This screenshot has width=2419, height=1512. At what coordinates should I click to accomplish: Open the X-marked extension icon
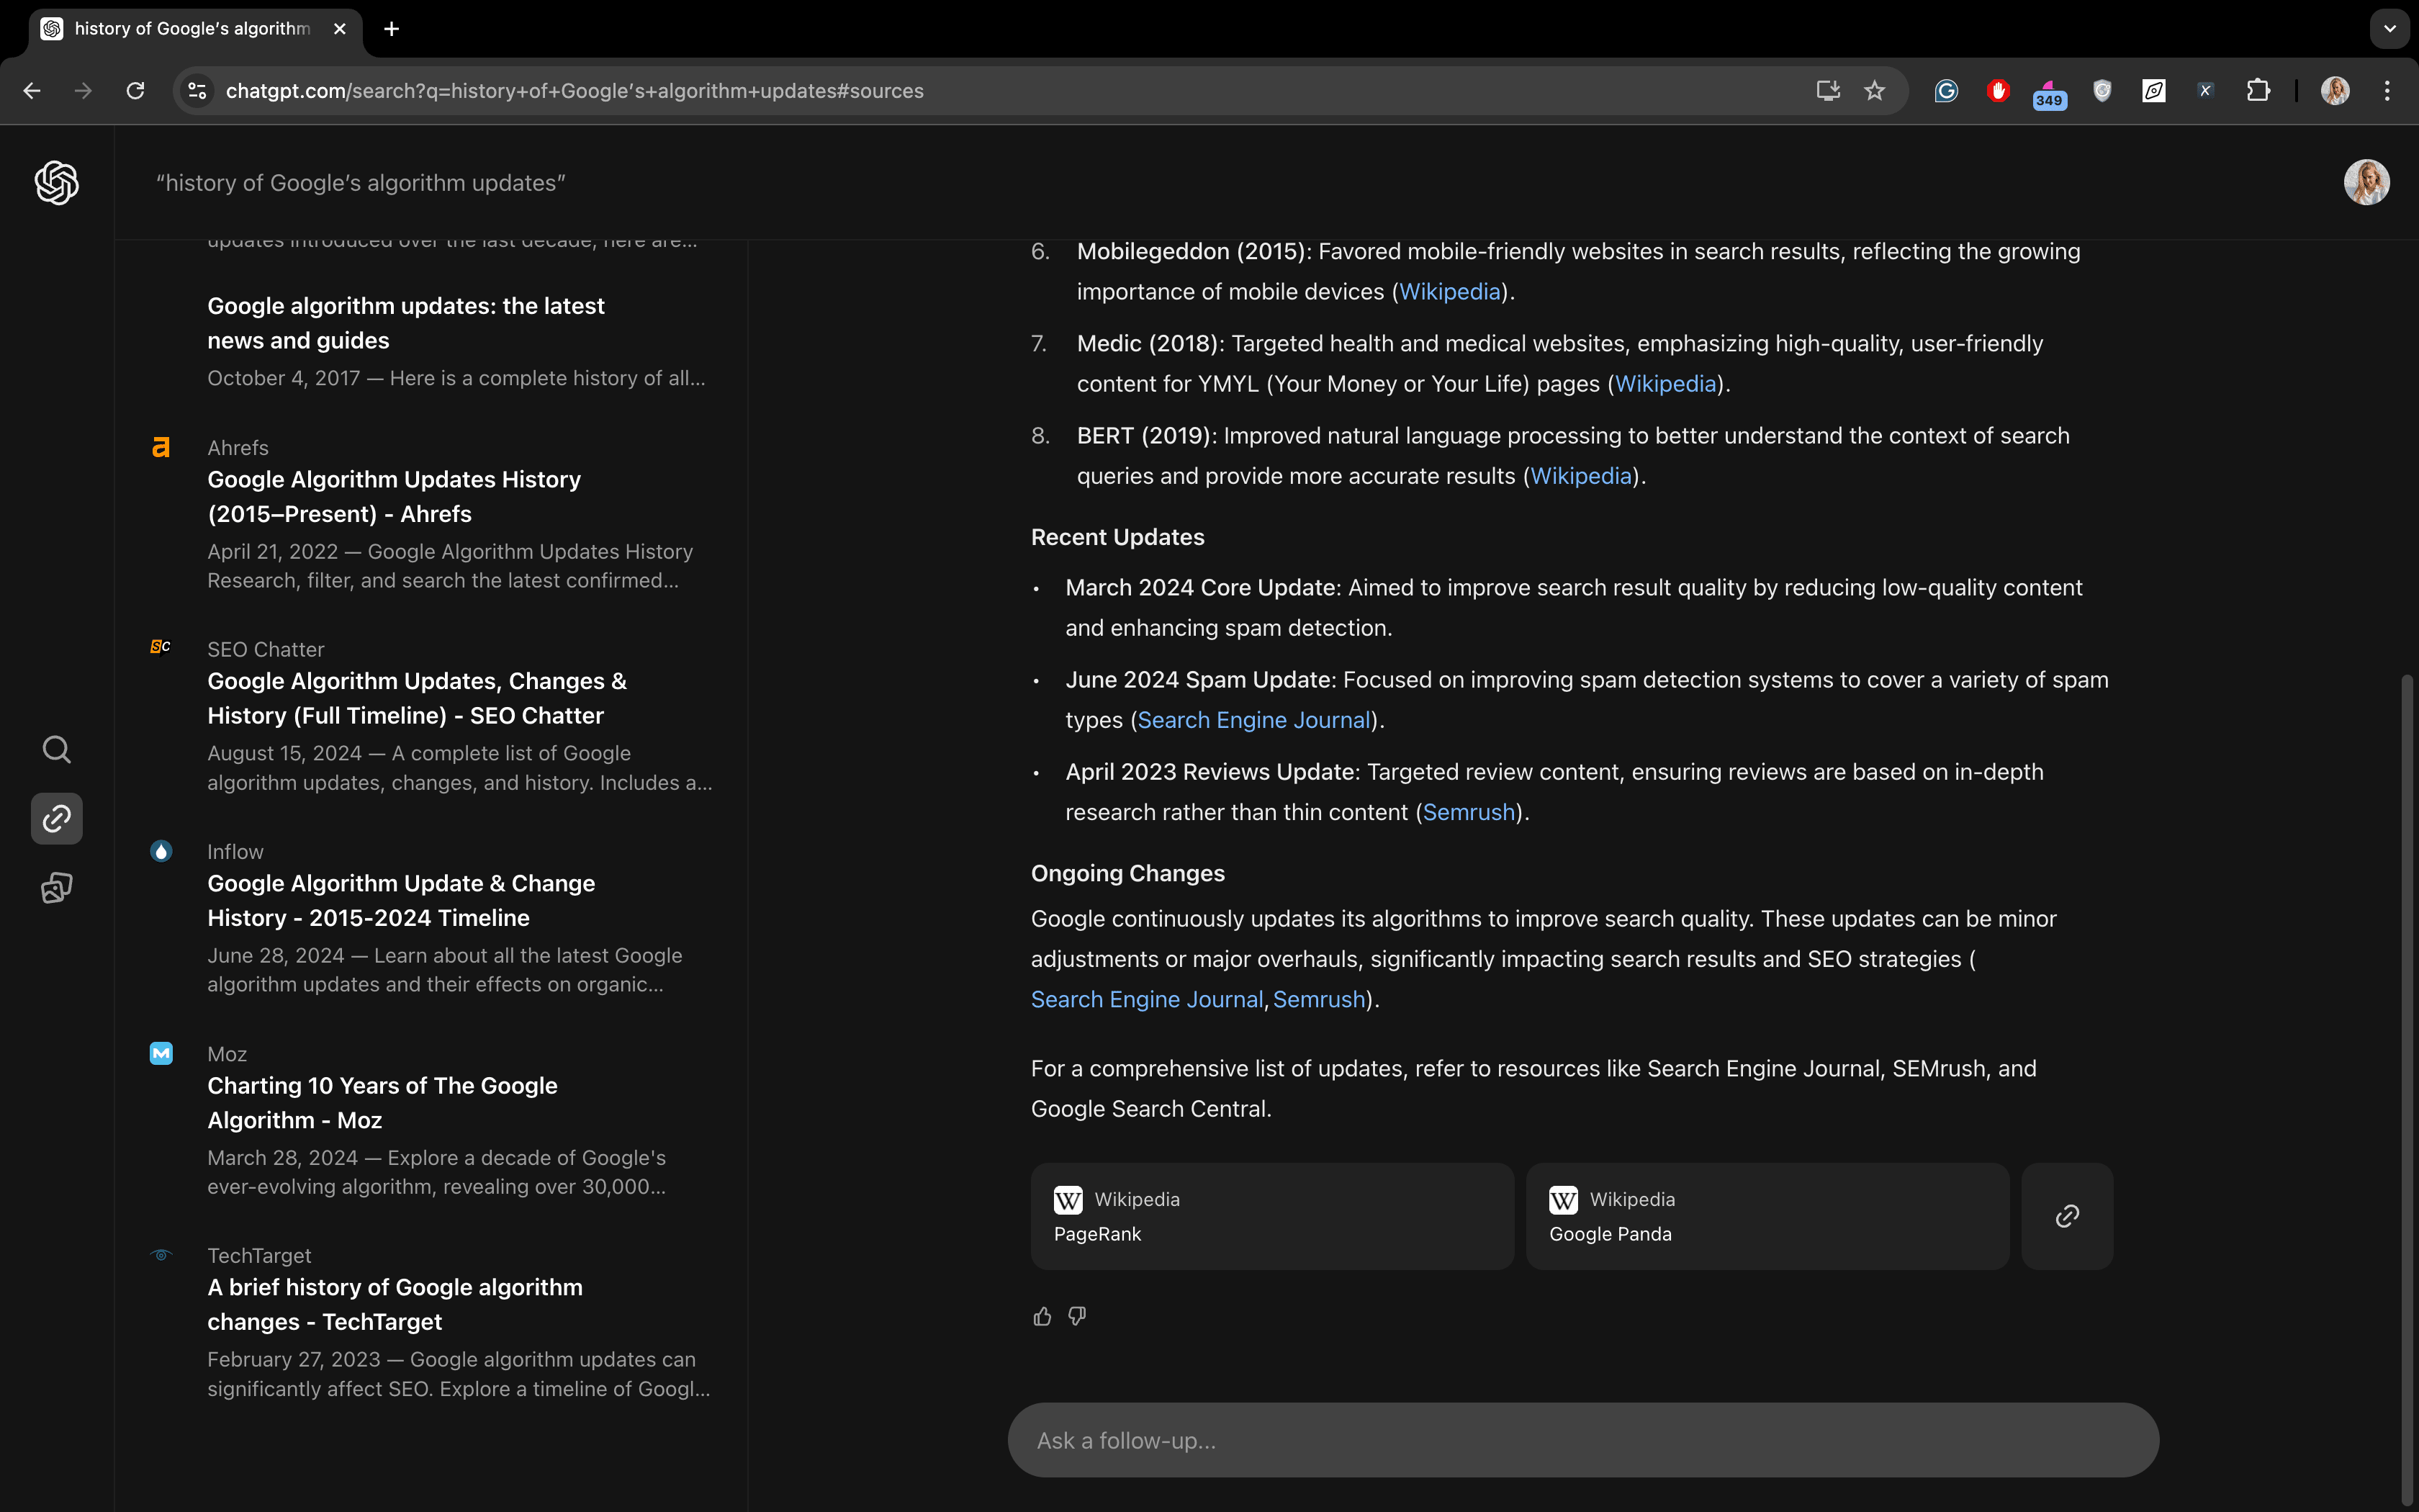point(2206,91)
